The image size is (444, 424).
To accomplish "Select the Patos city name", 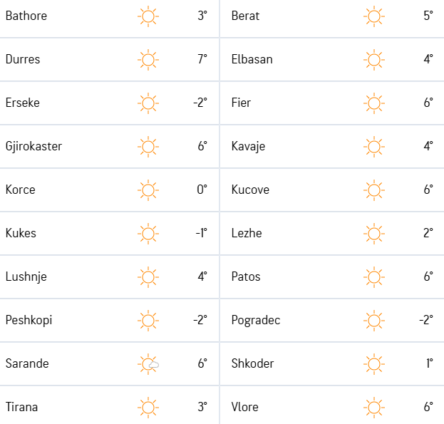I will pyautogui.click(x=246, y=276).
